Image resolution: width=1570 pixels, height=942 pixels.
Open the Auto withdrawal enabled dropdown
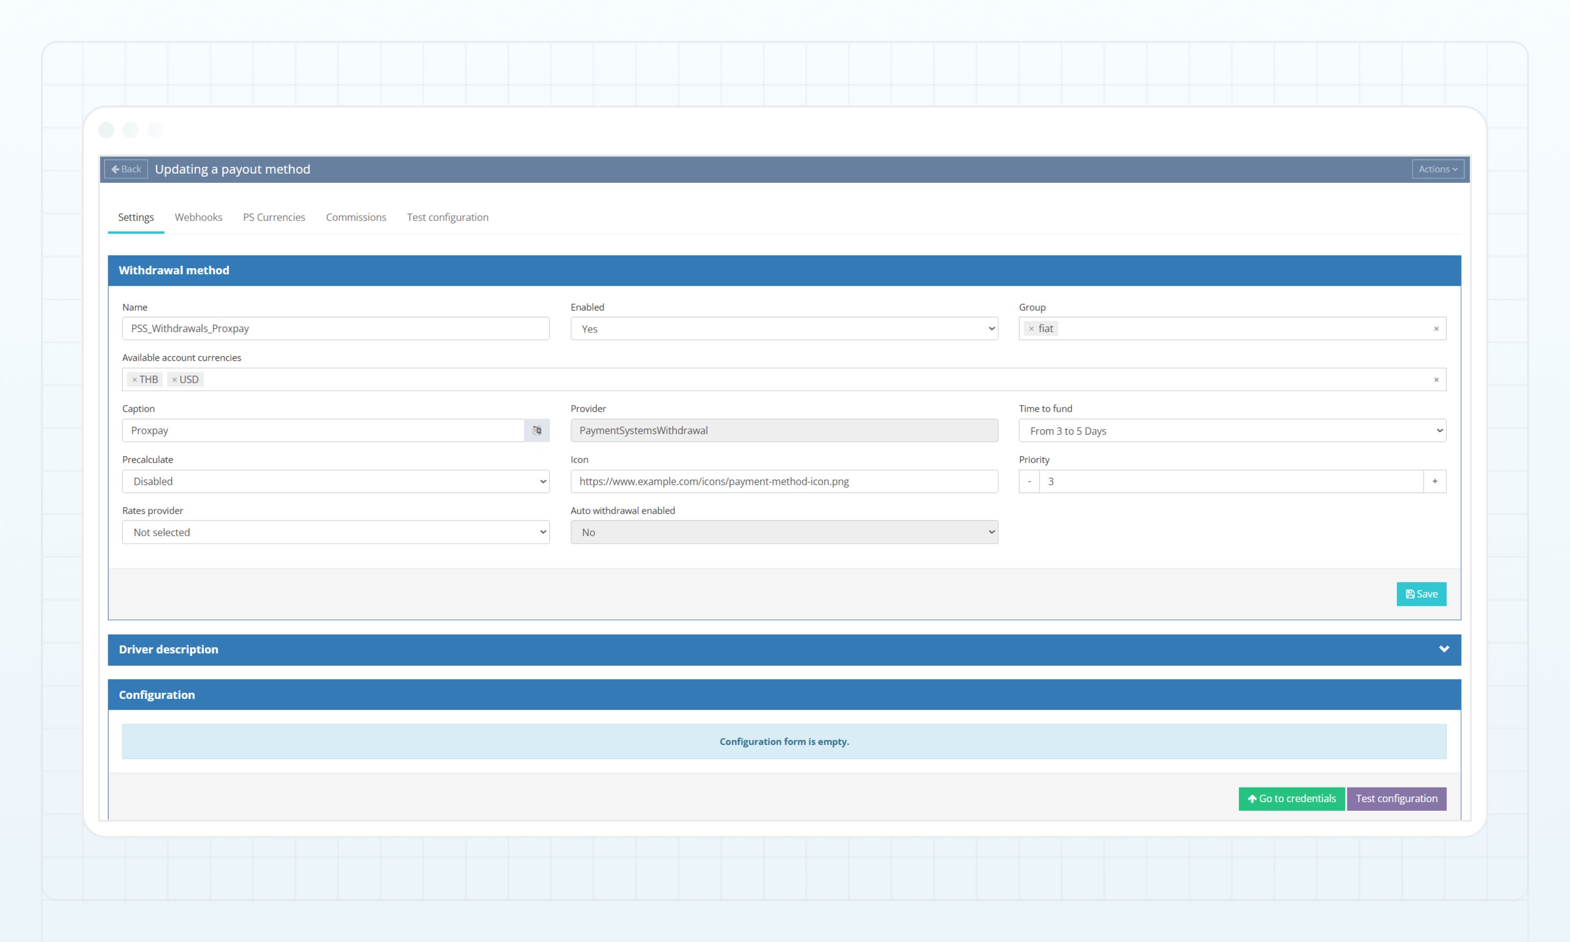click(x=784, y=532)
